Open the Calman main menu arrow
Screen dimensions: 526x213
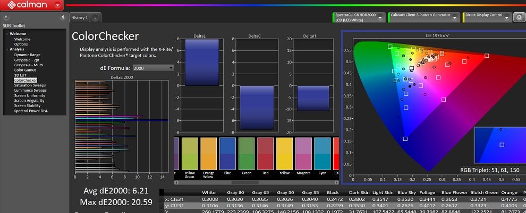(x=57, y=5)
